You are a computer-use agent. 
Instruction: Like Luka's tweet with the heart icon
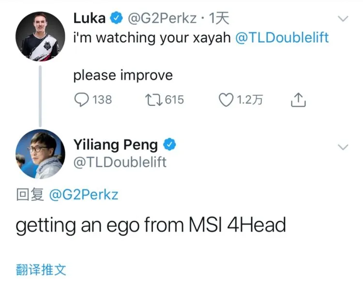(x=226, y=100)
